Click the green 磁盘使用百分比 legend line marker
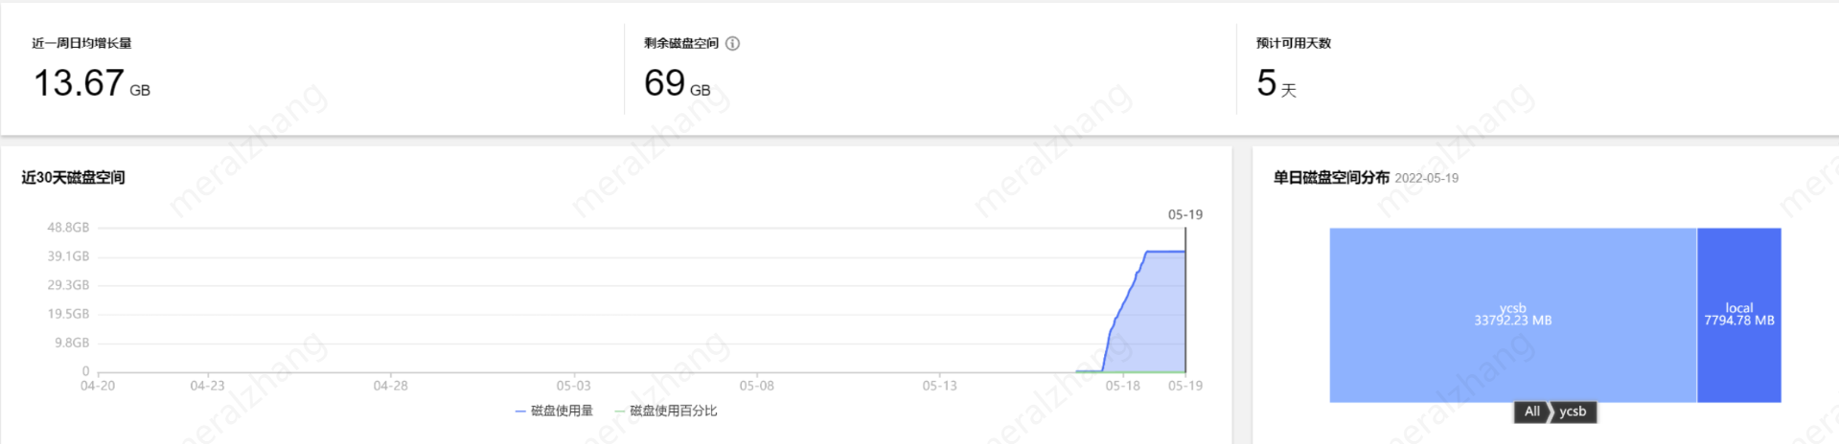 tap(620, 411)
